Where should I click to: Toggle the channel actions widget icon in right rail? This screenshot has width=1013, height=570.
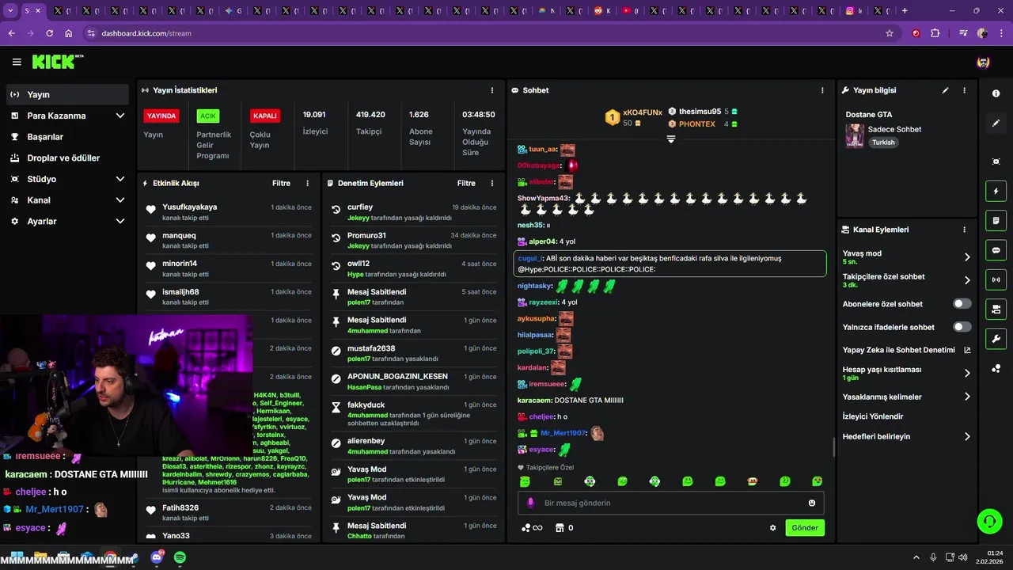pos(996,309)
